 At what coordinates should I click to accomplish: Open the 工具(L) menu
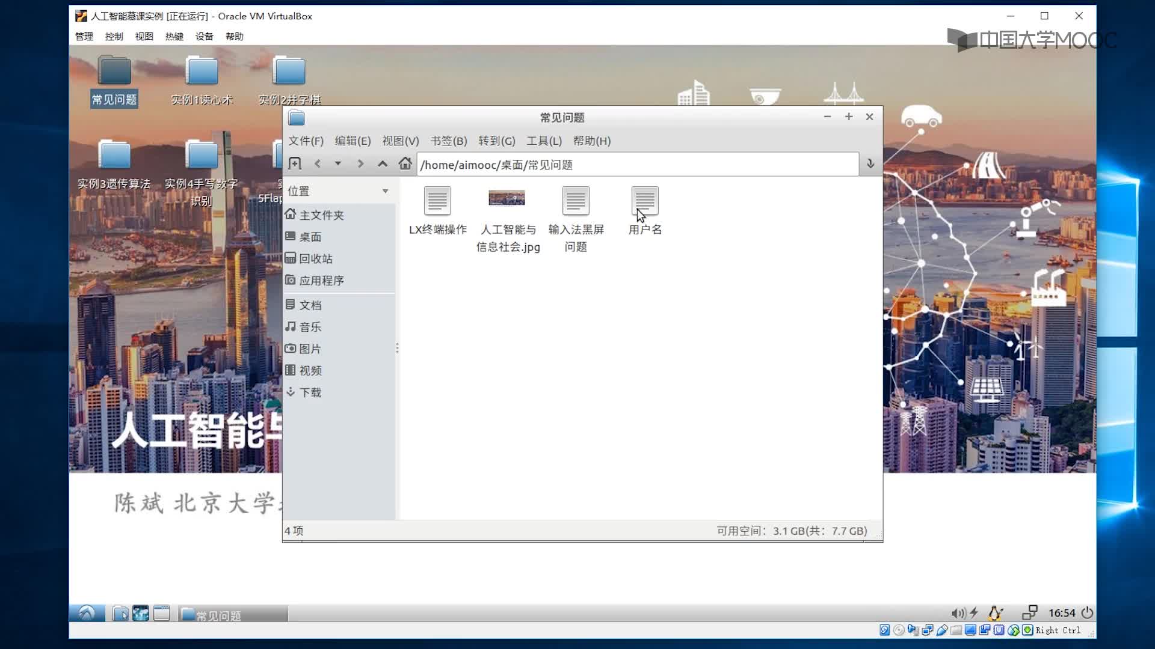pos(544,141)
